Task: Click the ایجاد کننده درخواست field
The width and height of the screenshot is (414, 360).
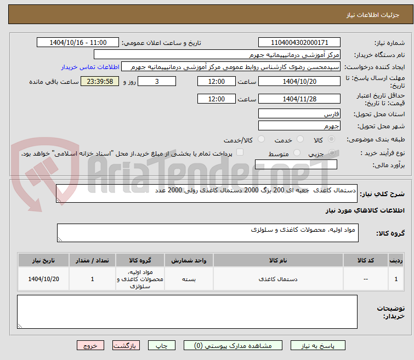Action: point(231,67)
